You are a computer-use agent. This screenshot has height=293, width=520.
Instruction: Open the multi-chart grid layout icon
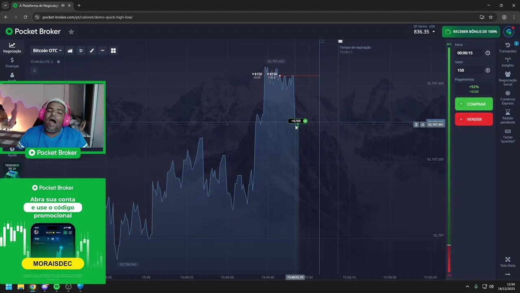pos(113,50)
